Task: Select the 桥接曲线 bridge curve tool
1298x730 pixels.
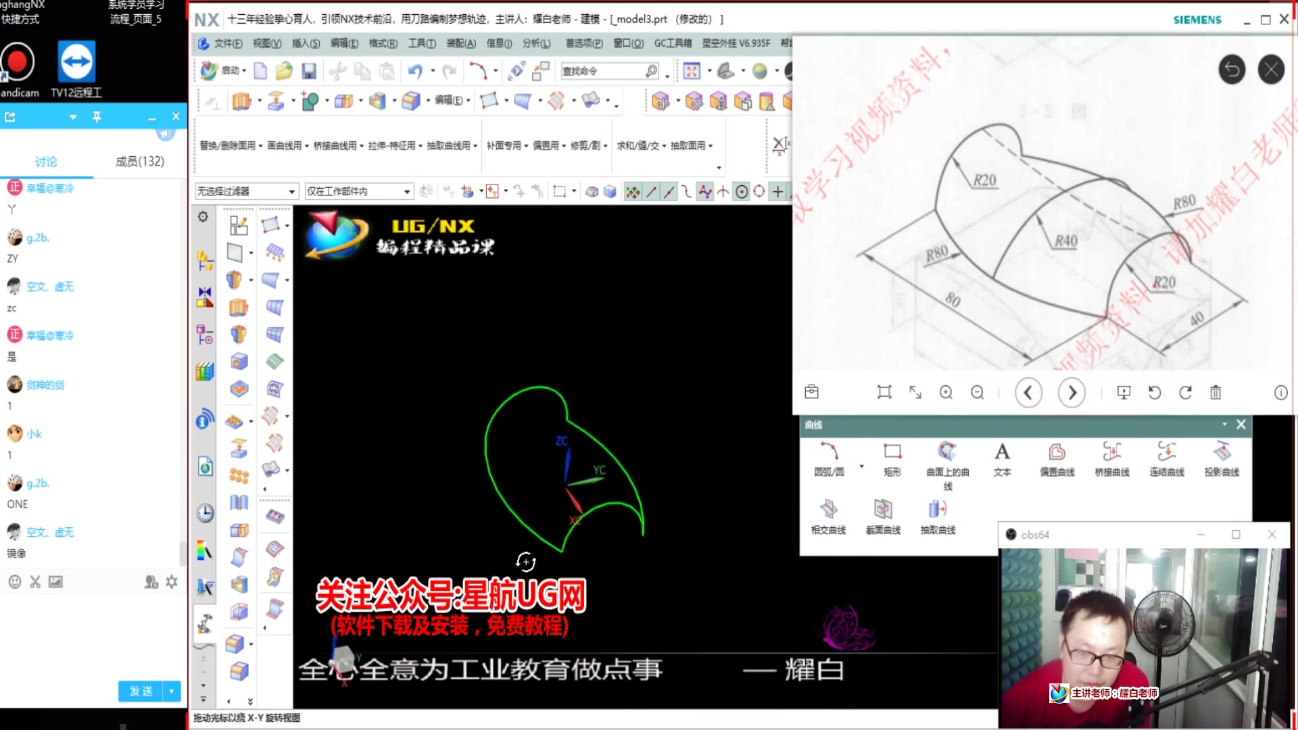Action: pos(1111,452)
